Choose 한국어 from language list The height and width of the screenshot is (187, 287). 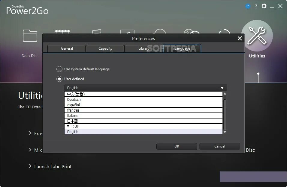click(x=143, y=127)
